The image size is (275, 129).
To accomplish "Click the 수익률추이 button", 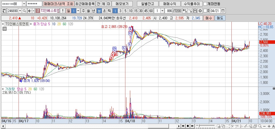I will coord(191,4).
